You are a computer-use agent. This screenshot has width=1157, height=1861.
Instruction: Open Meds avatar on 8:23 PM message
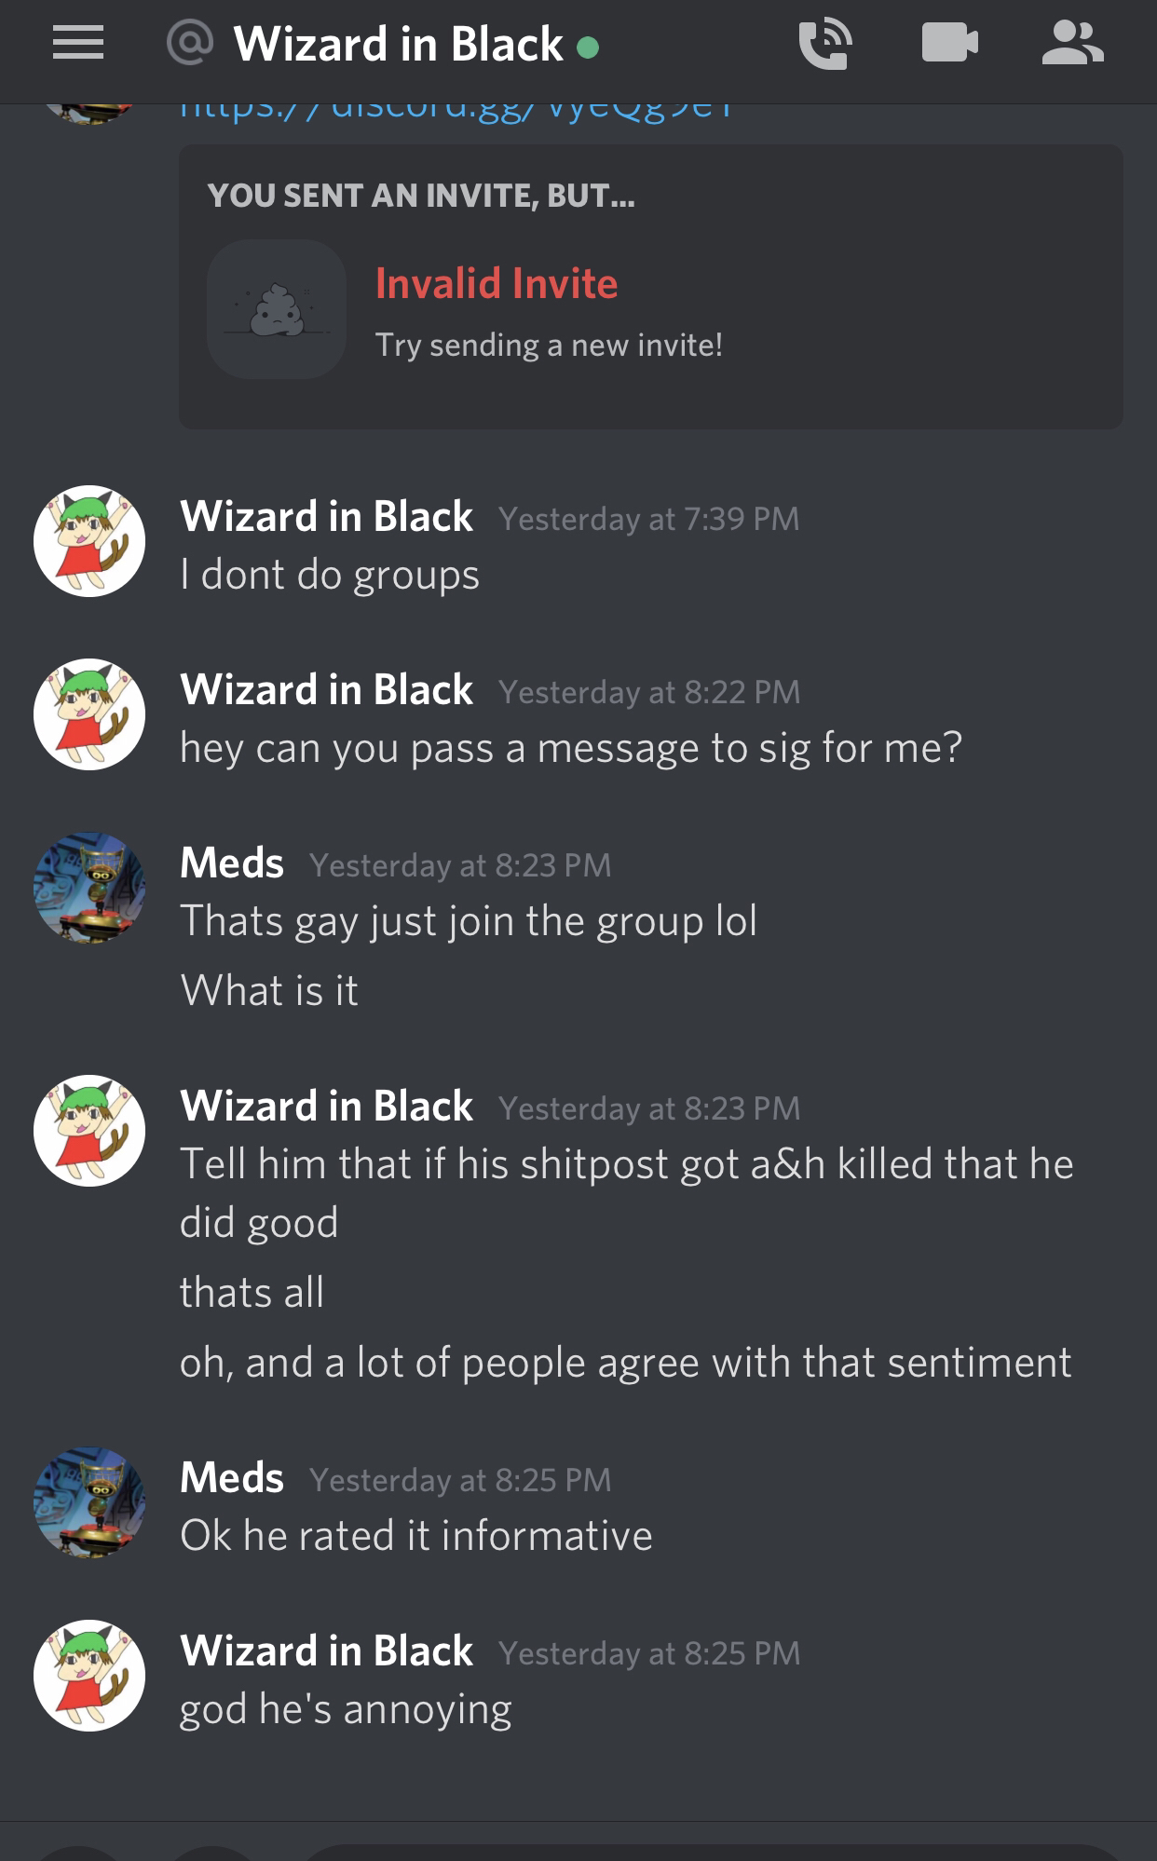tap(89, 888)
